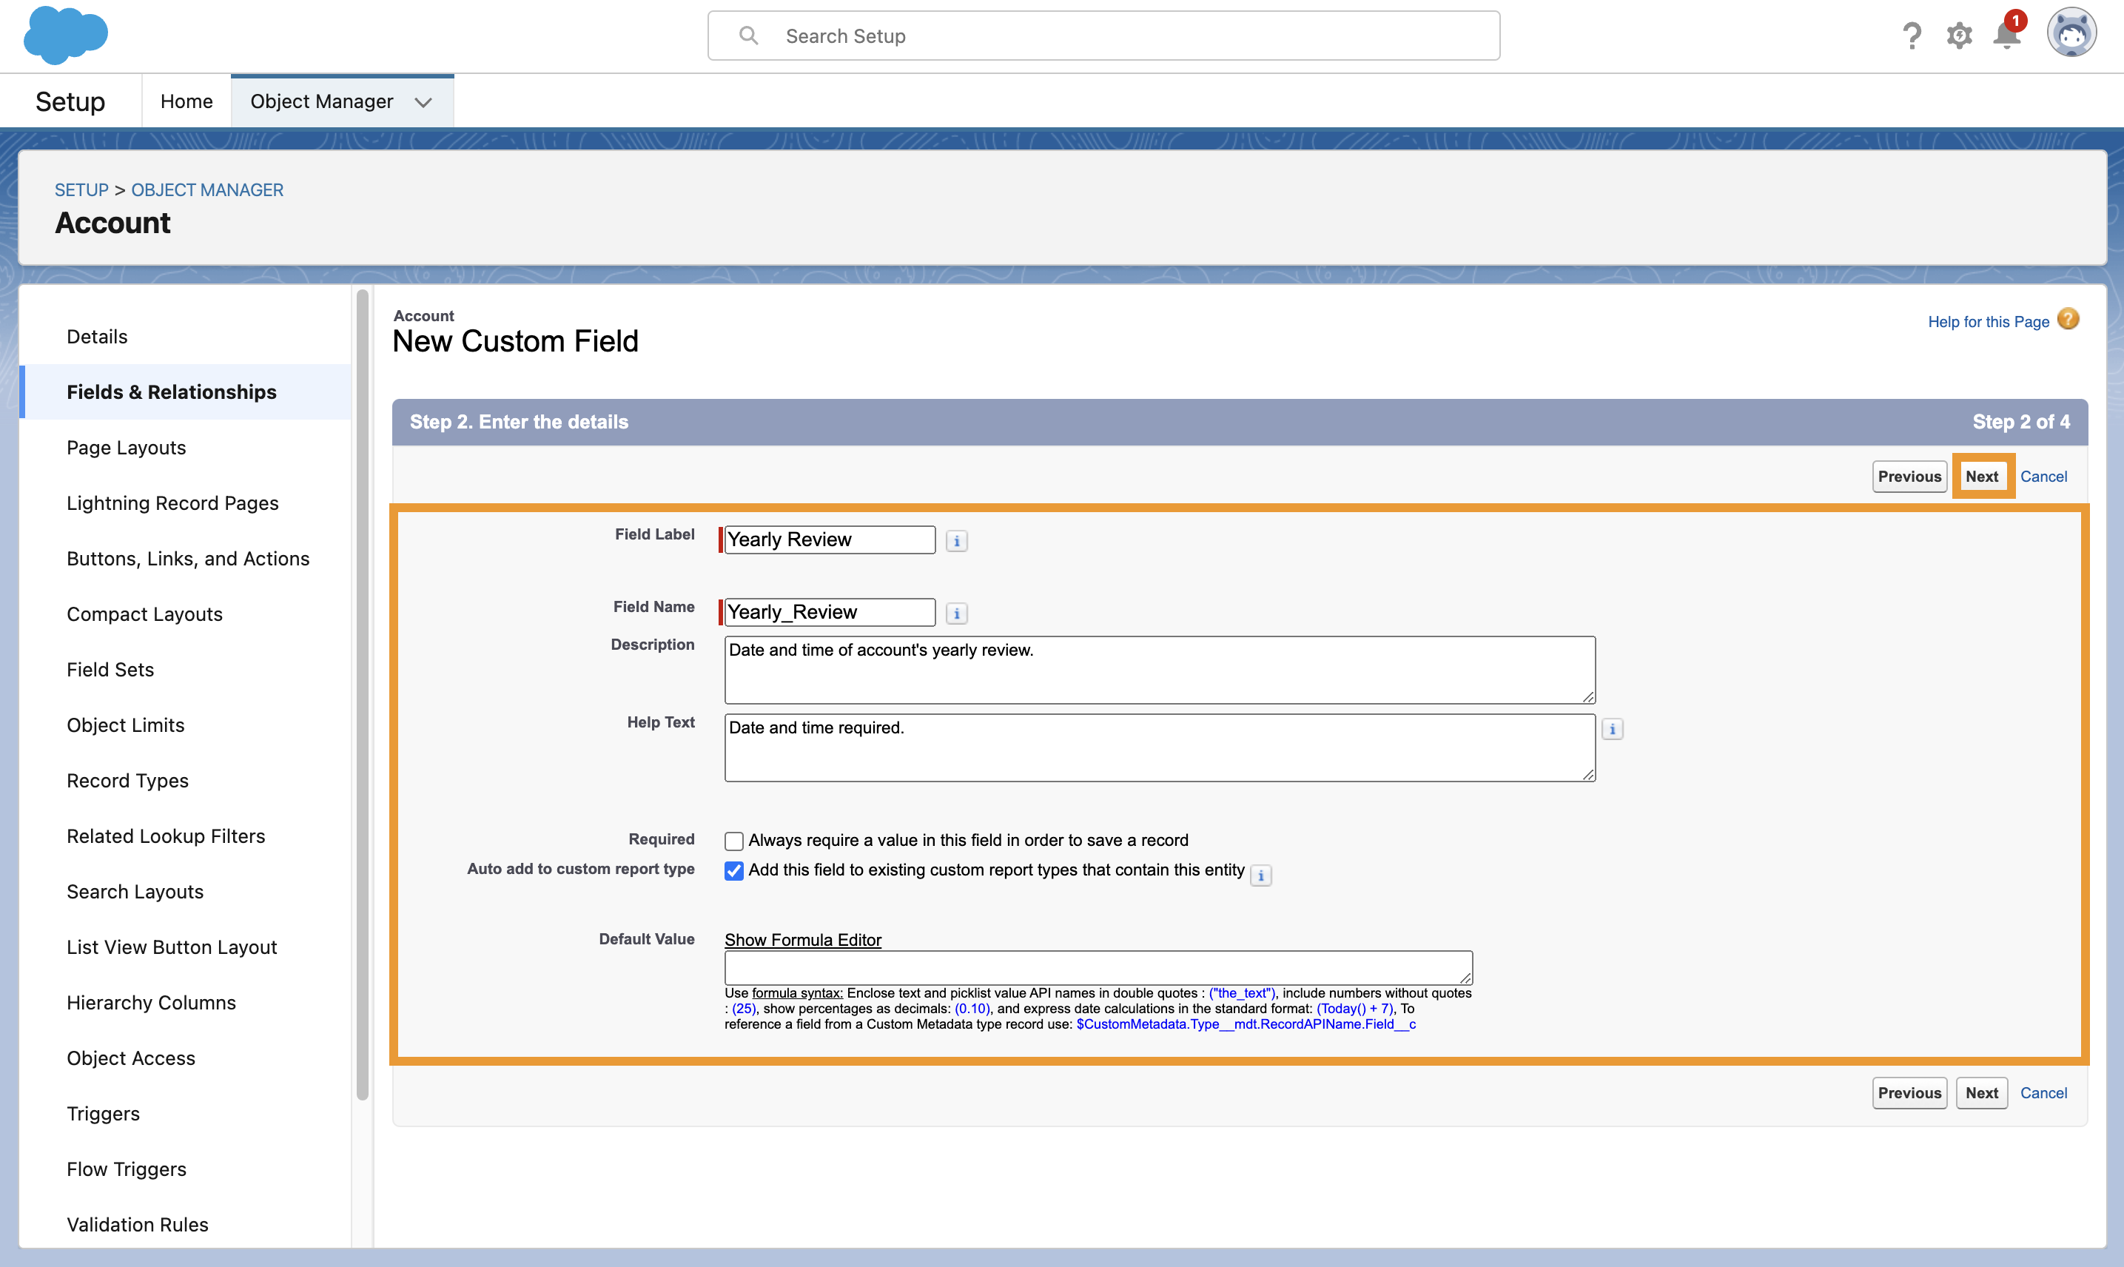This screenshot has width=2124, height=1267.
Task: Open Field Sets in sidebar
Action: pos(110,669)
